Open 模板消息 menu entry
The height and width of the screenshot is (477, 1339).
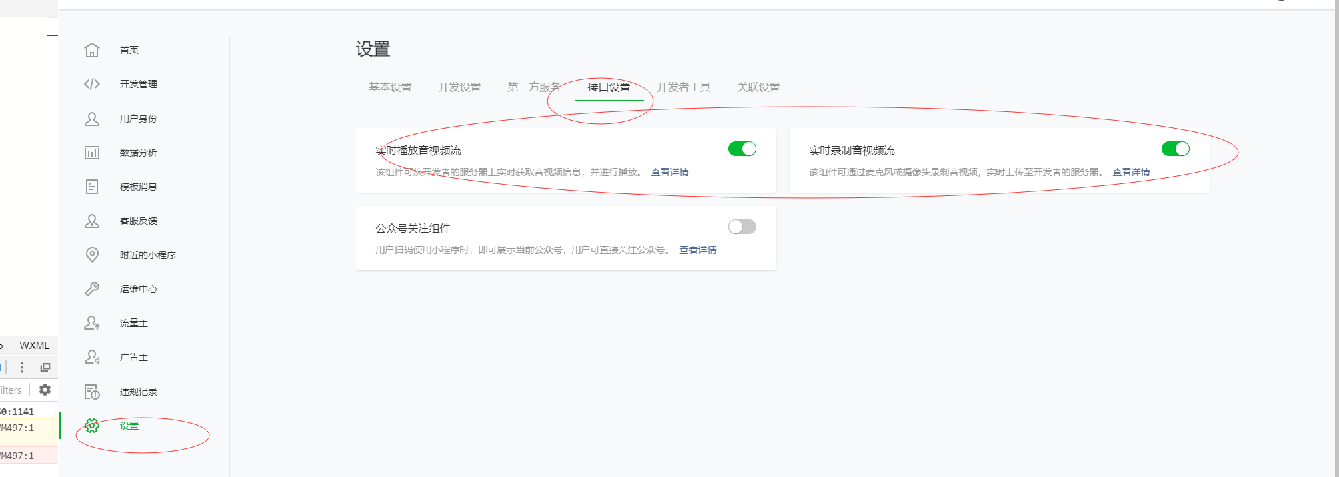click(139, 187)
